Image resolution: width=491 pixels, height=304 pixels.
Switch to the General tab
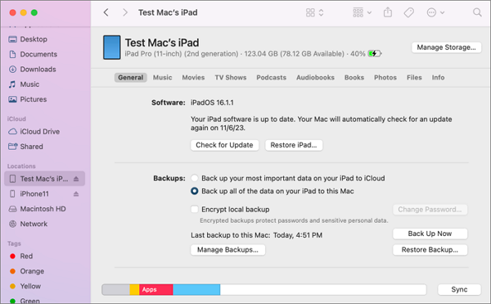pos(131,77)
